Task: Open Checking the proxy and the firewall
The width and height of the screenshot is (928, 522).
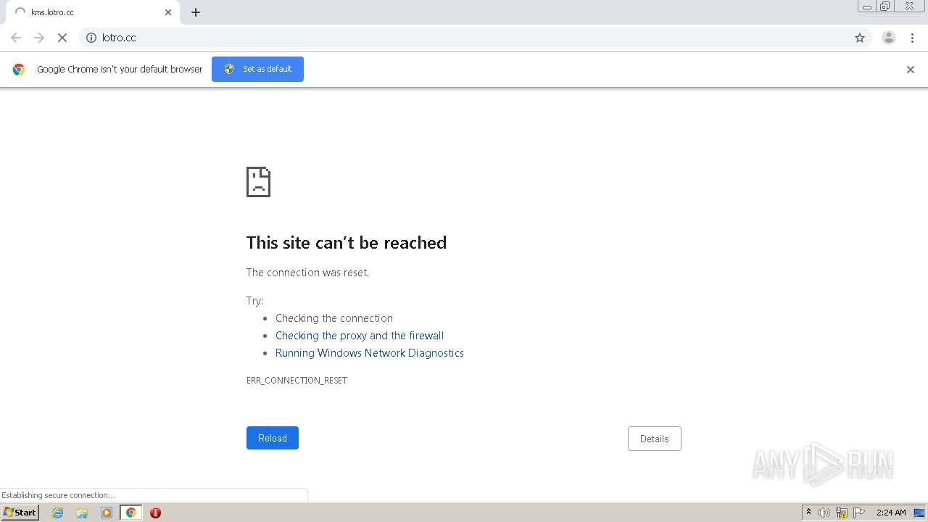Action: pyautogui.click(x=360, y=336)
